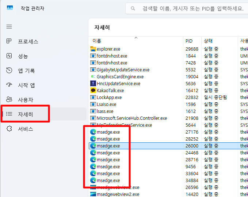Click PID 19004 in GraphicsCardEngine row

[192, 77]
